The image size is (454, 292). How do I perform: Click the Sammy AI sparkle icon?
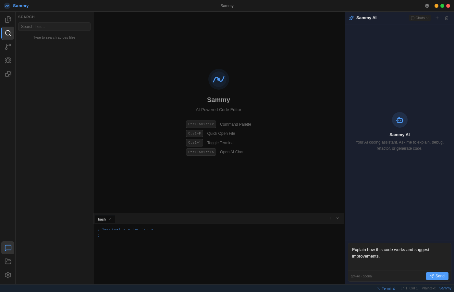[x=351, y=18]
